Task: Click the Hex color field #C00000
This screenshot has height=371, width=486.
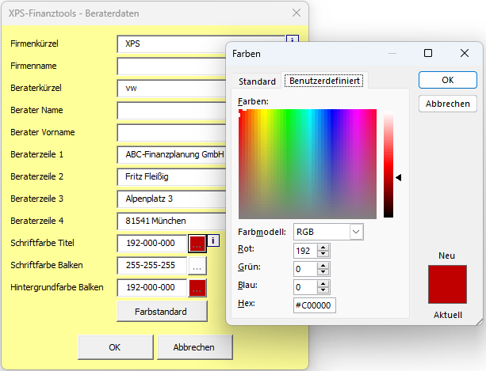Action: [x=314, y=305]
